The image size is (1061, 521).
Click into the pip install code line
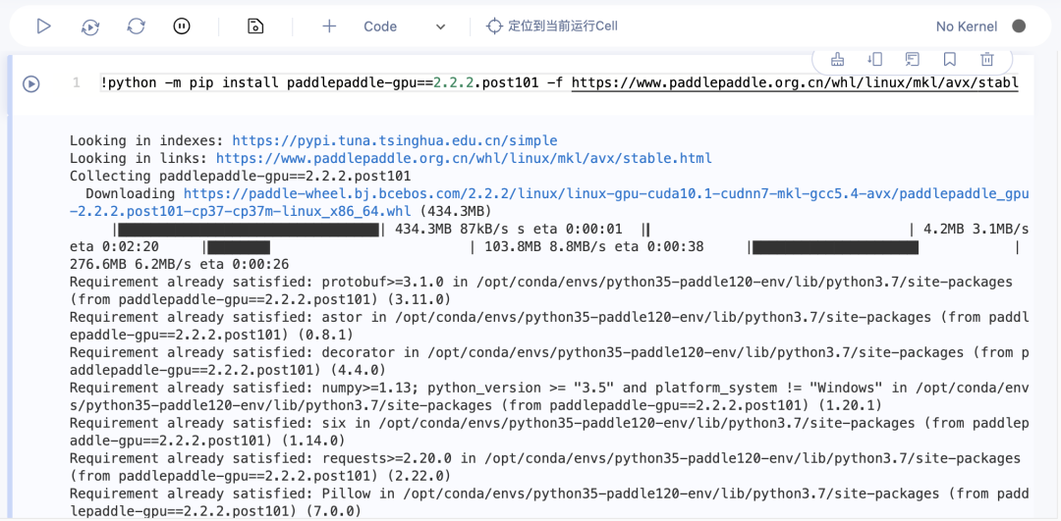coord(559,83)
